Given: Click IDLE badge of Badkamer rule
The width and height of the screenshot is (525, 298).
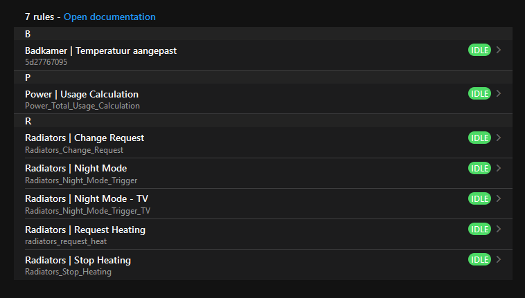Looking at the screenshot, I should (x=479, y=50).
